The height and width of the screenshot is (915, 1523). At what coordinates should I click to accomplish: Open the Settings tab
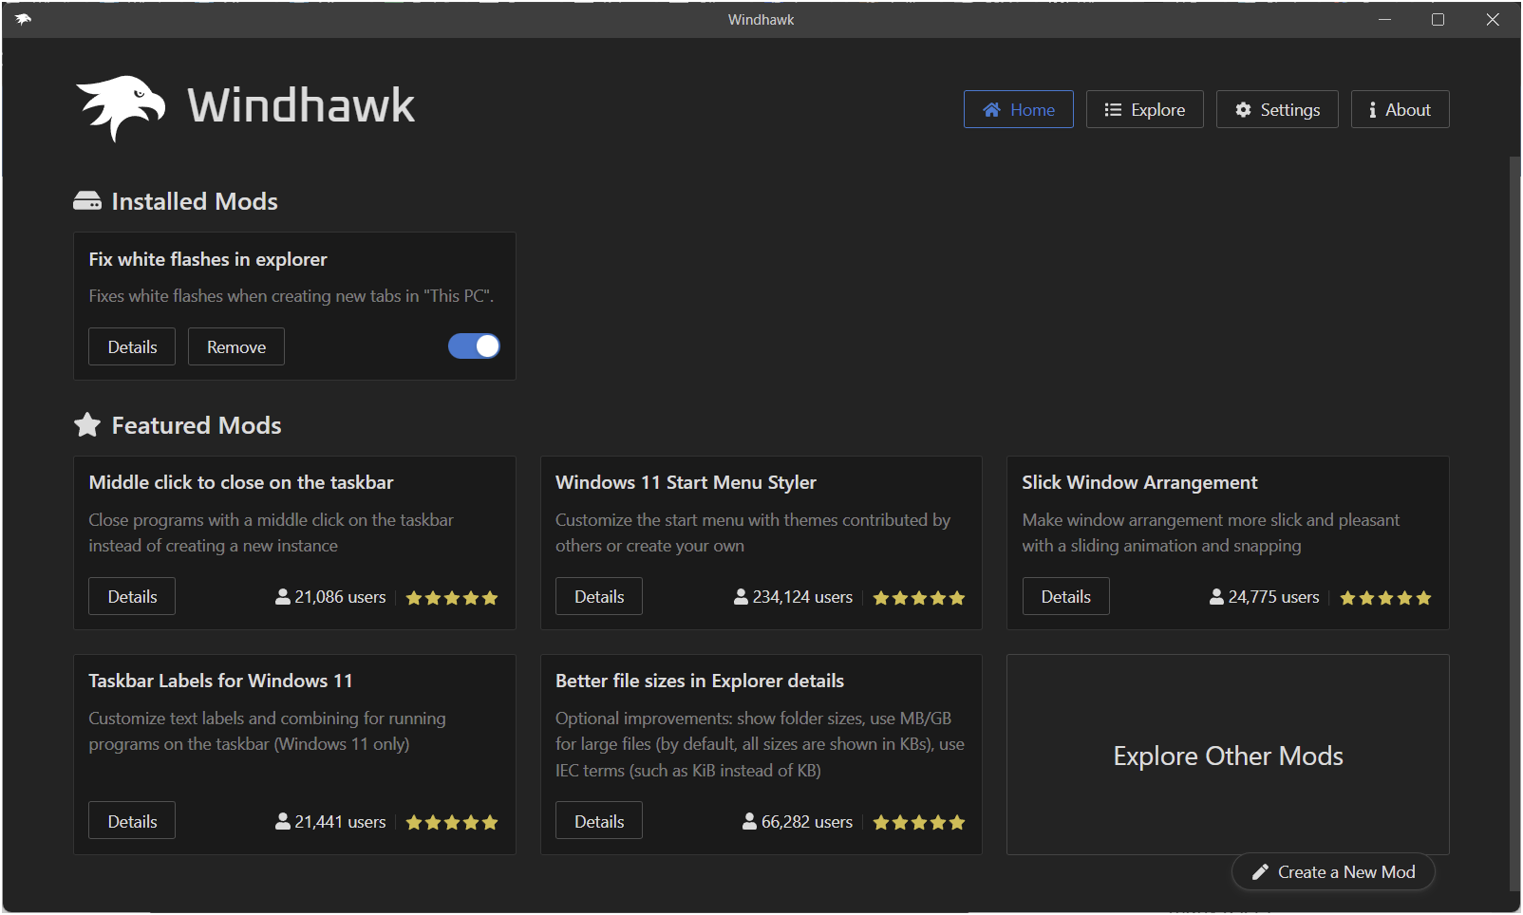click(1277, 109)
